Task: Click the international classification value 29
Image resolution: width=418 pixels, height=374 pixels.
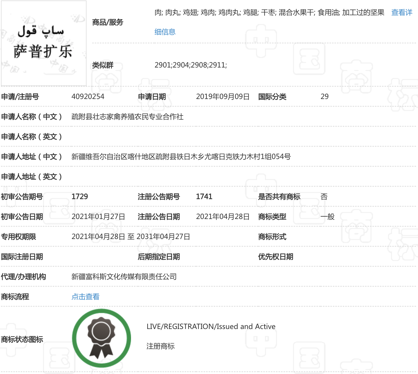Action: pos(324,96)
